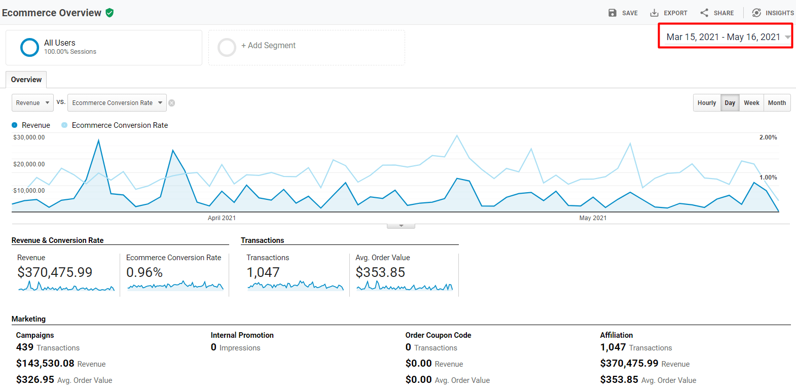Click the All Users segment circle
The image size is (796, 389).
[29, 47]
